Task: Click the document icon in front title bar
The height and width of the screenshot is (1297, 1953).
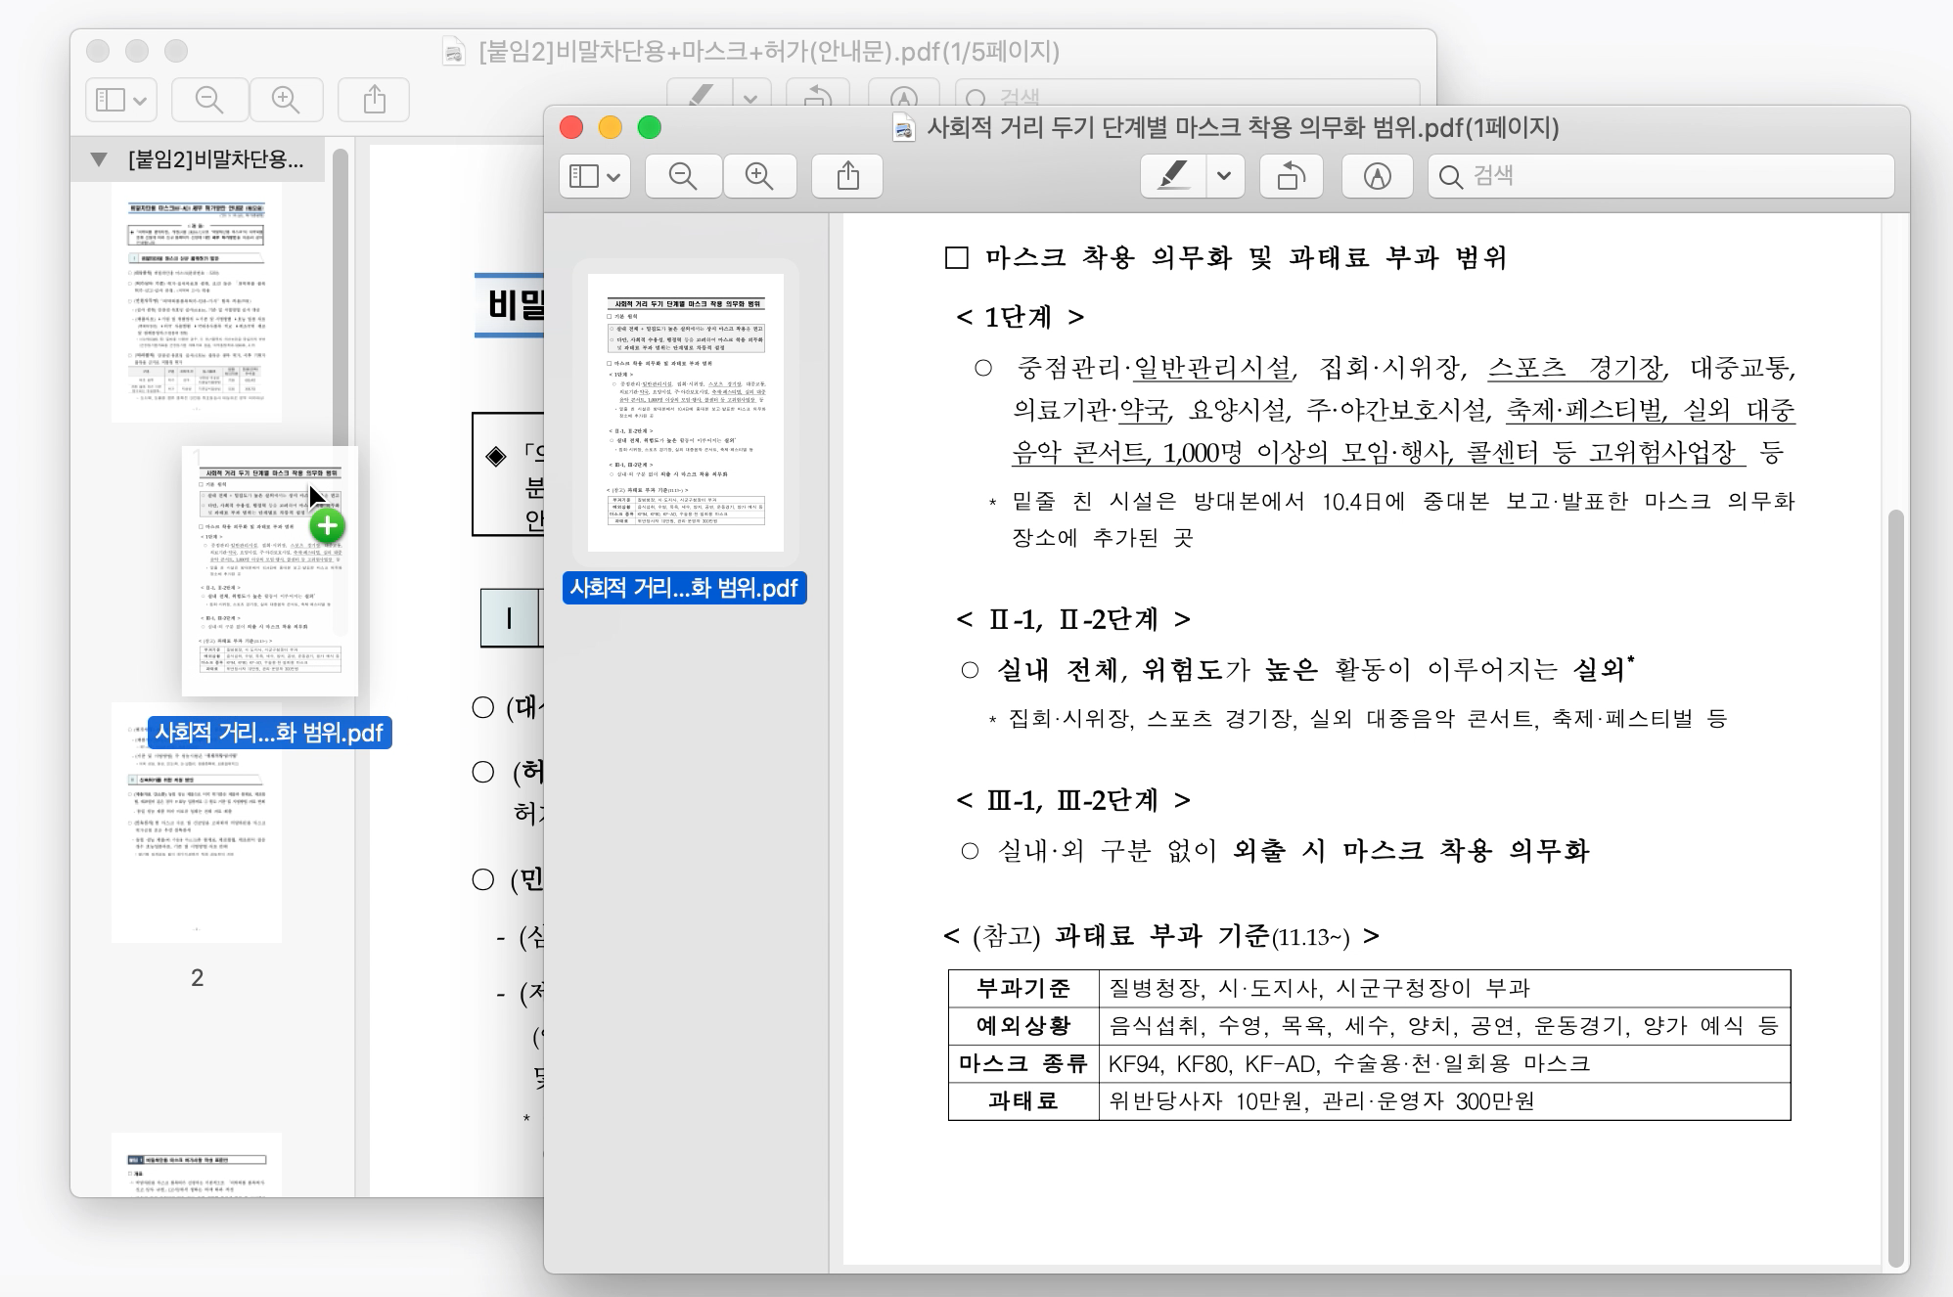Action: (x=904, y=128)
